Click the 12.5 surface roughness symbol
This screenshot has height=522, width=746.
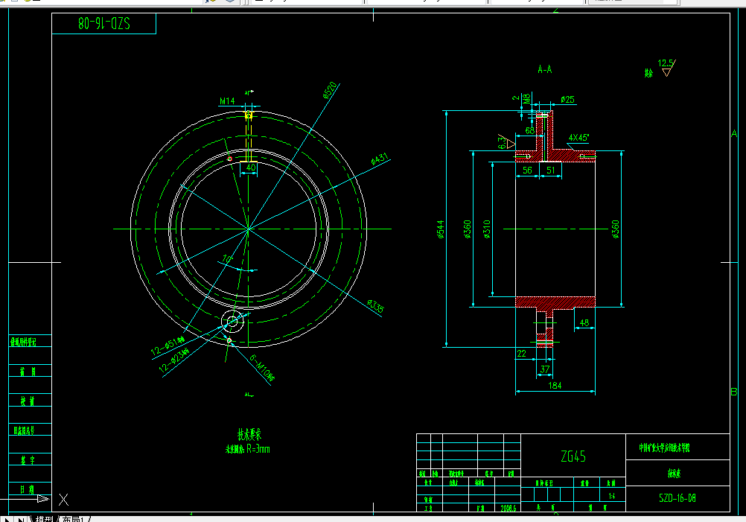coord(666,67)
